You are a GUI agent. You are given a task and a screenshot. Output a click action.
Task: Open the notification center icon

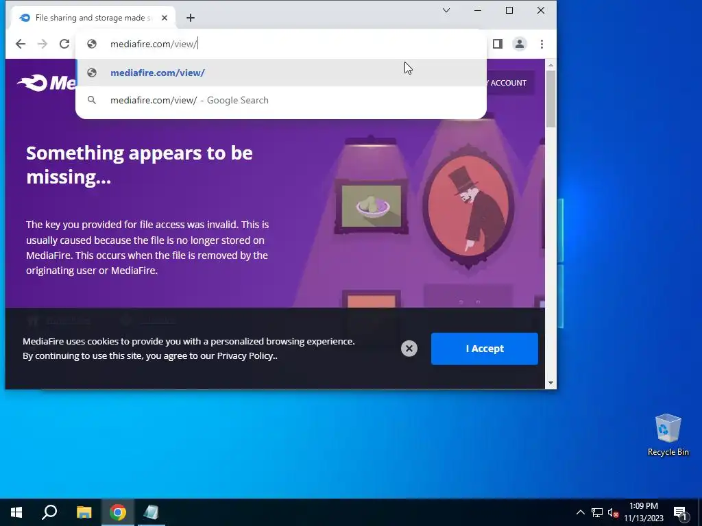tap(680, 512)
